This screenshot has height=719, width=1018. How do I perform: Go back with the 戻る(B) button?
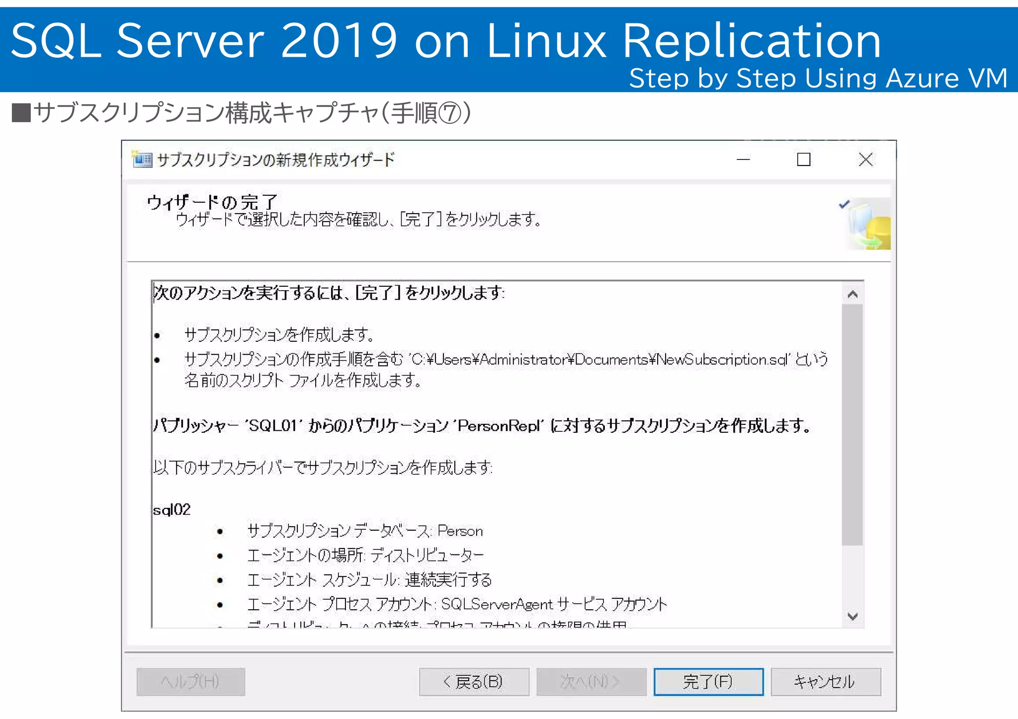click(474, 681)
